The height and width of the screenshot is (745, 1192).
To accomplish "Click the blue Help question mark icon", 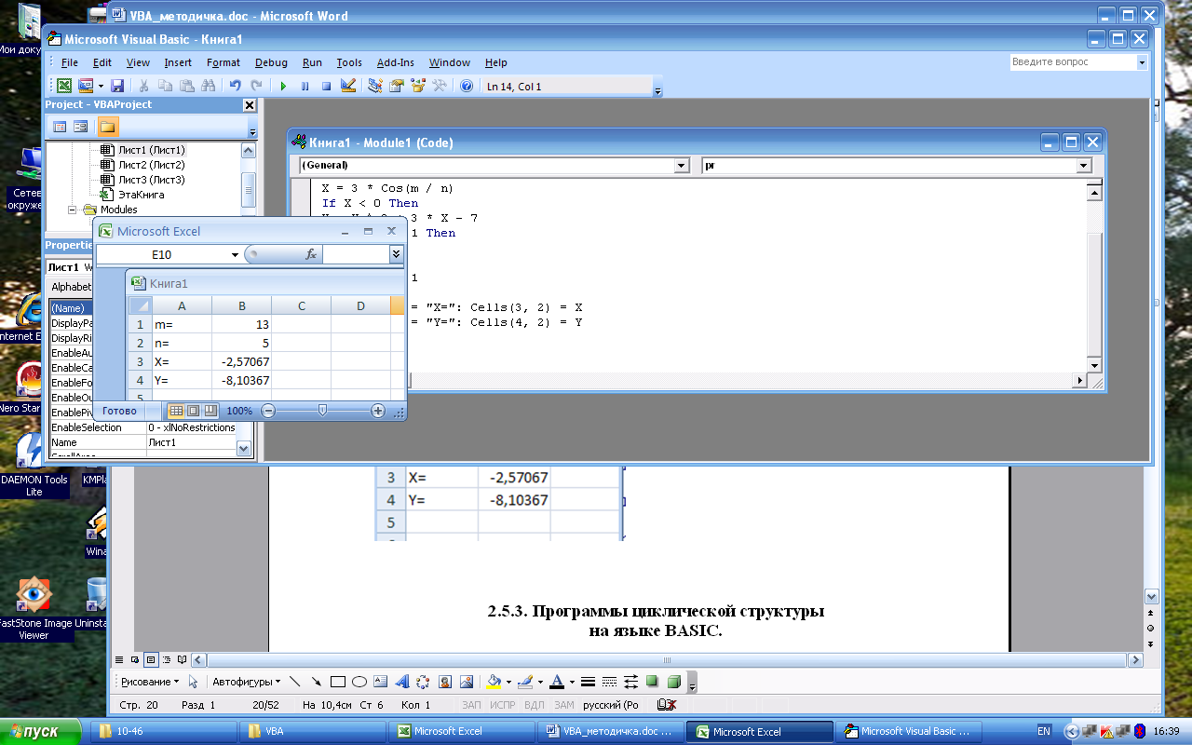I will pyautogui.click(x=465, y=87).
